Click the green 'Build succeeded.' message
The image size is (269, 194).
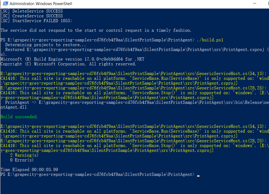(x=19, y=117)
